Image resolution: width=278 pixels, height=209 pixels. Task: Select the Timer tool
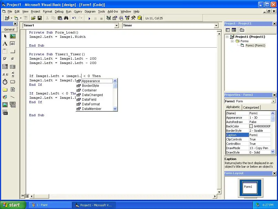point(5,82)
